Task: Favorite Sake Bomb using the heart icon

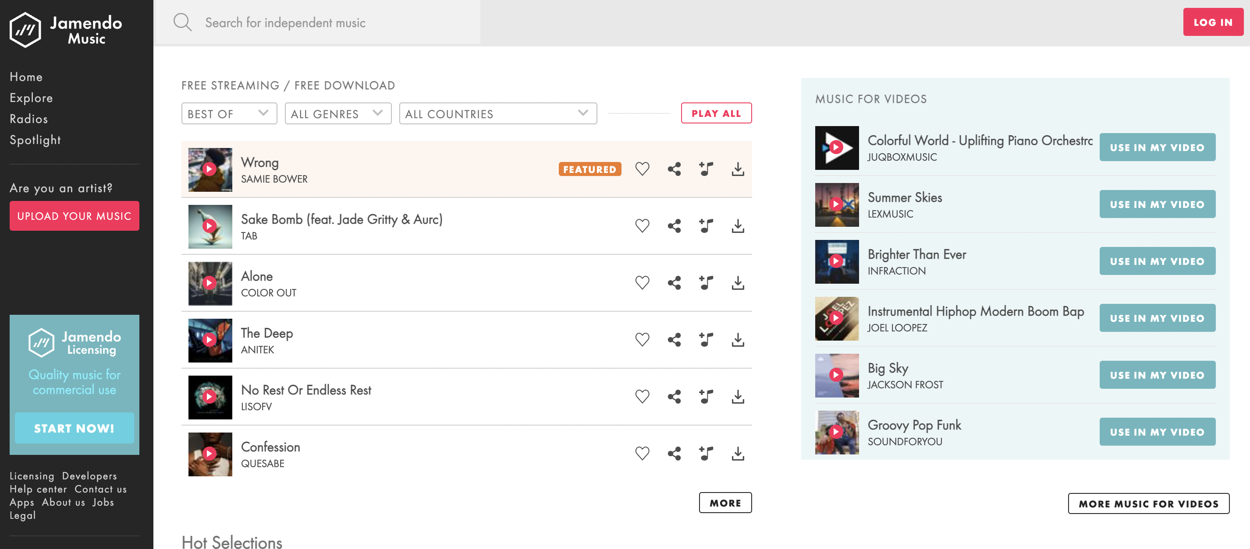Action: click(x=642, y=226)
